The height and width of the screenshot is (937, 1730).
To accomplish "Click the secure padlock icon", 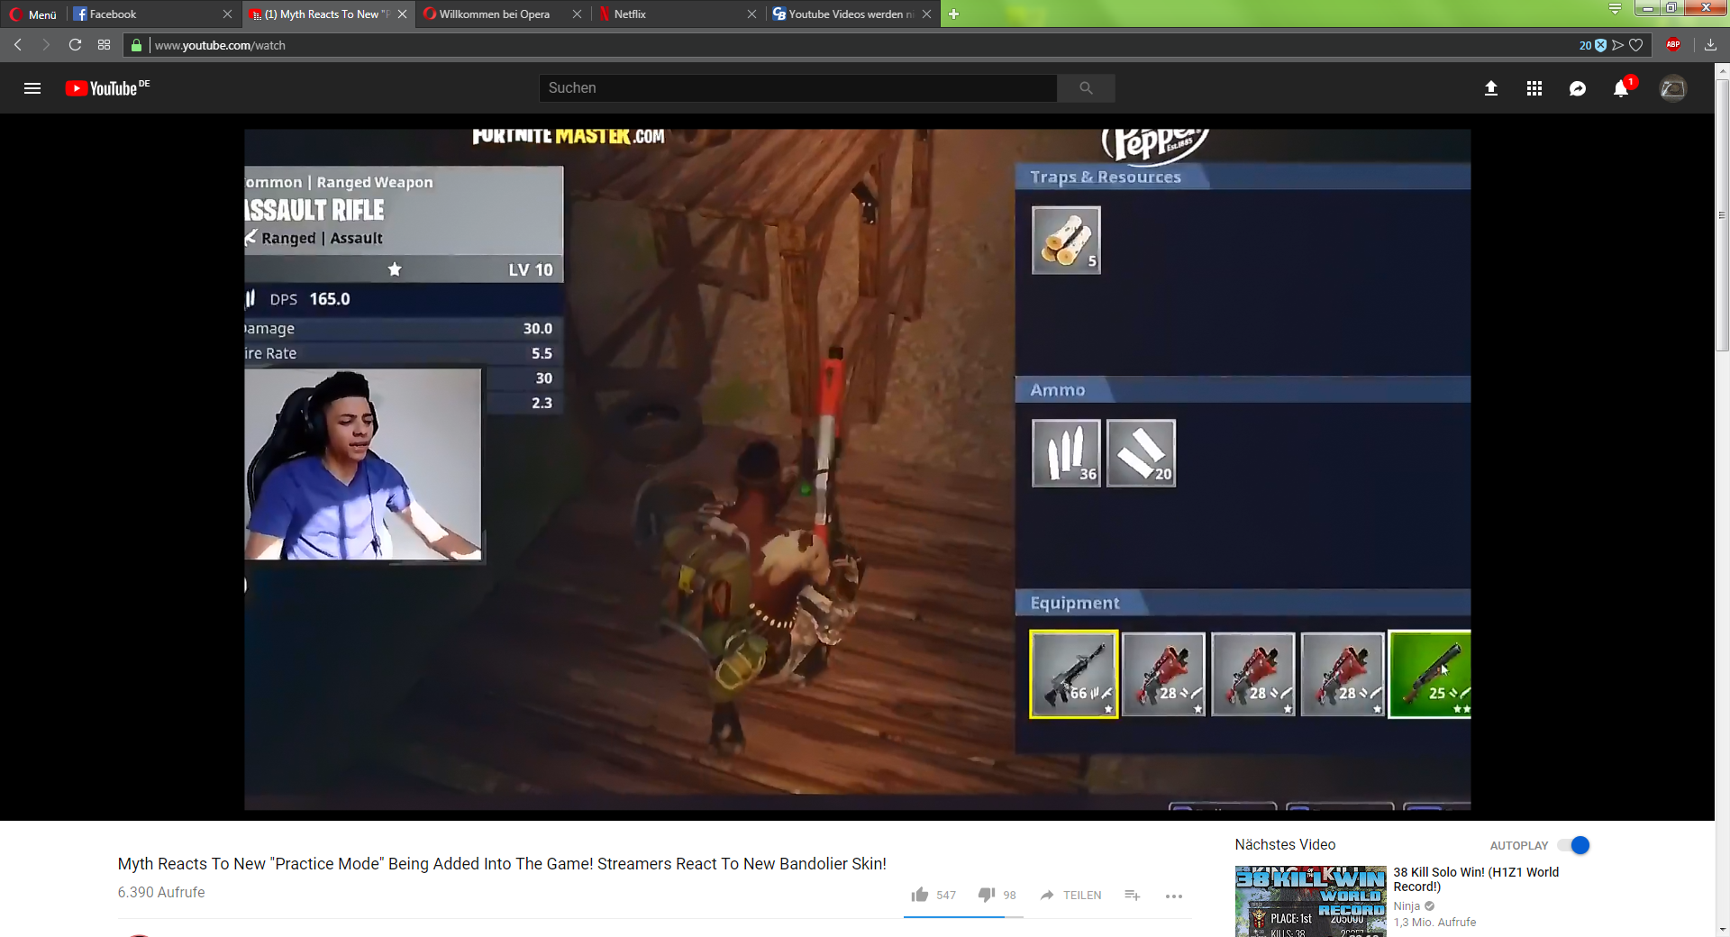I will 137,45.
